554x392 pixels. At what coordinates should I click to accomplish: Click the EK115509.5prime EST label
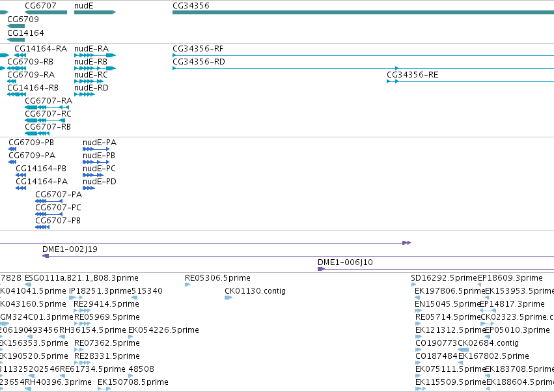pos(451,382)
